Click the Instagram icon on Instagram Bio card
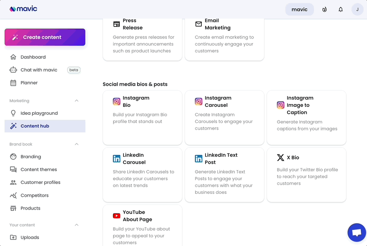 click(x=116, y=101)
